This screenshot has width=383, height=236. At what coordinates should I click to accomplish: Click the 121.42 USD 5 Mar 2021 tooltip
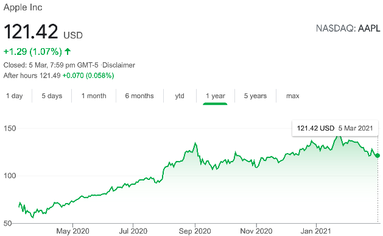pos(335,128)
